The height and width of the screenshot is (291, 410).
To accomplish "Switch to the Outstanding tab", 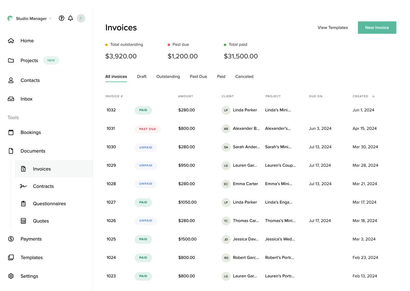I will 168,77.
